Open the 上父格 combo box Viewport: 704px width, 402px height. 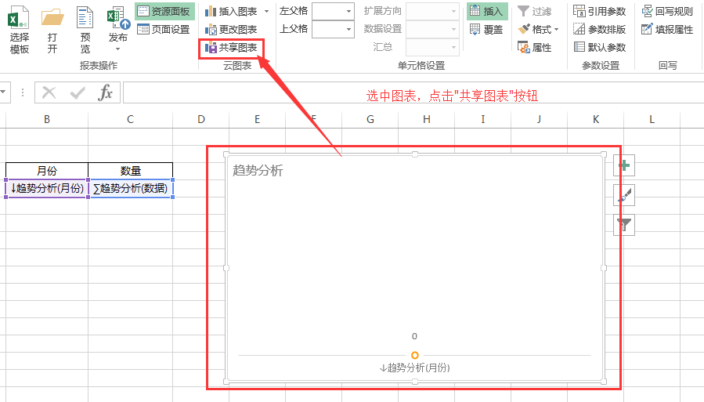[333, 30]
